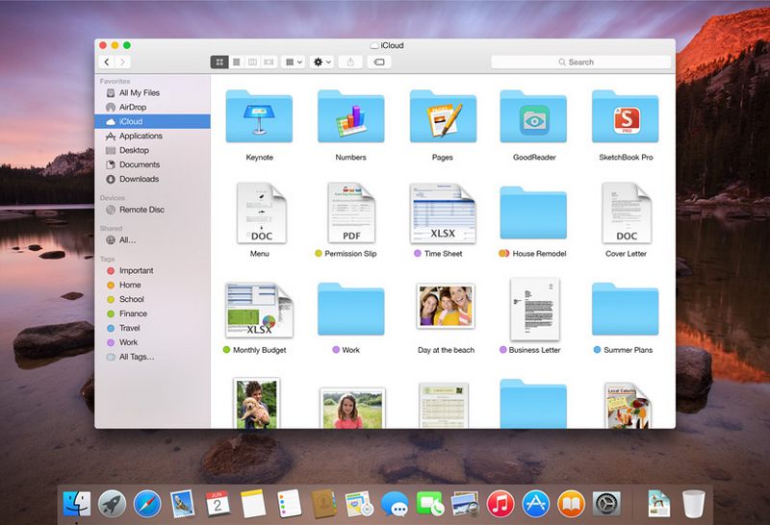The height and width of the screenshot is (525, 770).
Task: Go forward with the right arrow button
Action: point(123,62)
